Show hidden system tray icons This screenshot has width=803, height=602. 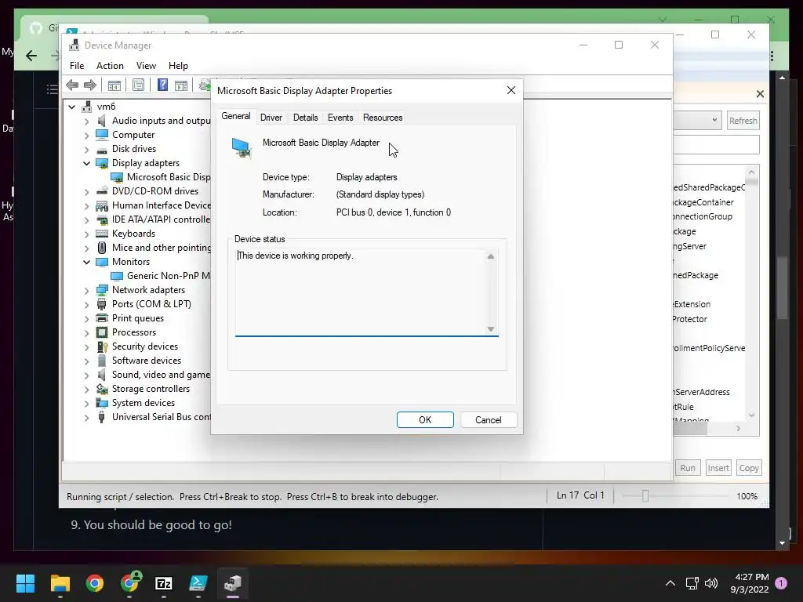point(670,583)
